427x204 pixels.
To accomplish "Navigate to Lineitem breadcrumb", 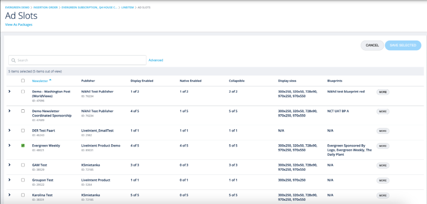I will 128,8.
